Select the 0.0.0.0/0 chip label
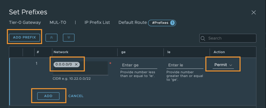The height and width of the screenshot is (108, 266). tap(64, 64)
